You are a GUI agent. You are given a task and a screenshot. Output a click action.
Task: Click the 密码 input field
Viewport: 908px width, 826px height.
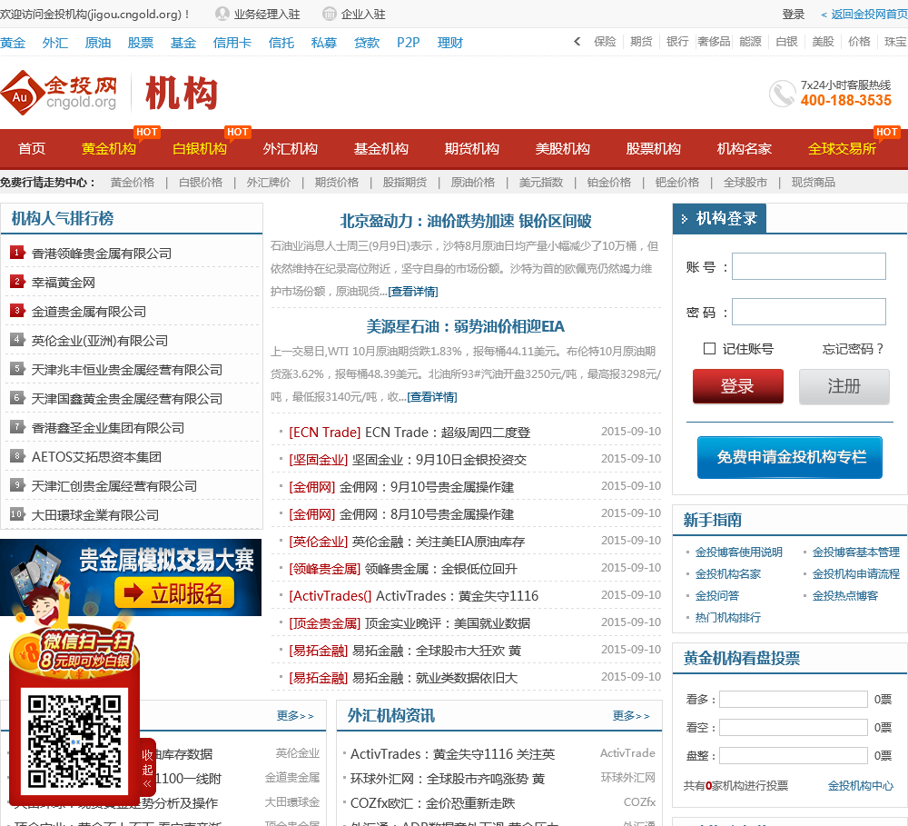point(808,312)
